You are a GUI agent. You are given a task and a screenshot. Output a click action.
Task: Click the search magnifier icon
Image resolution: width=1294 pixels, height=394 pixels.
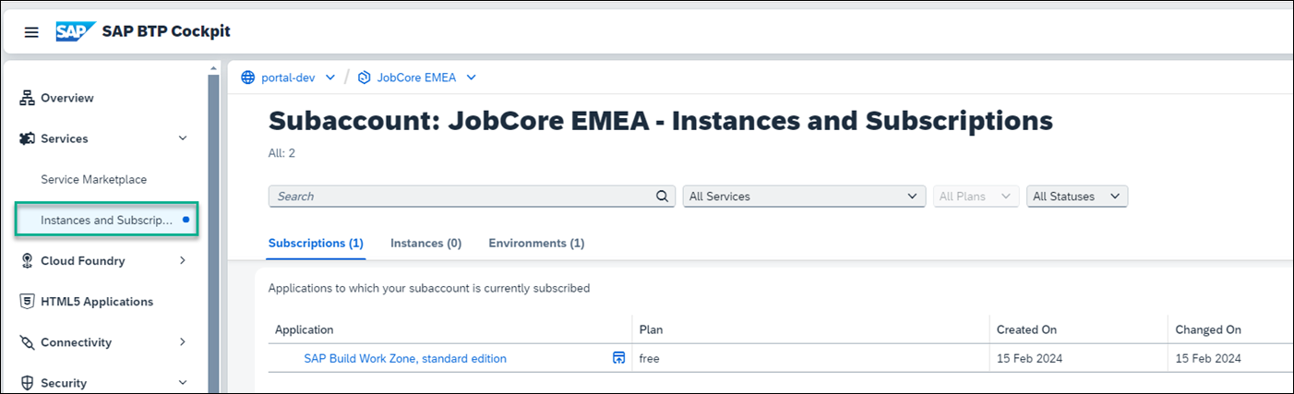[661, 197]
